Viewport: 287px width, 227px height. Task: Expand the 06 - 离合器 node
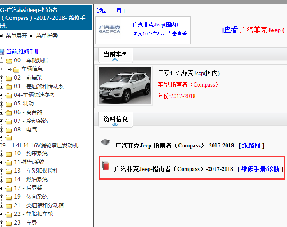tap(2, 112)
